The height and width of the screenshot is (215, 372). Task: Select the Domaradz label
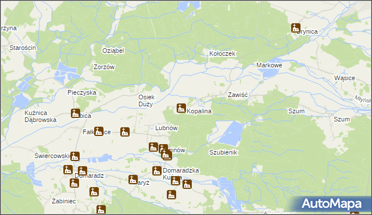[89, 176]
